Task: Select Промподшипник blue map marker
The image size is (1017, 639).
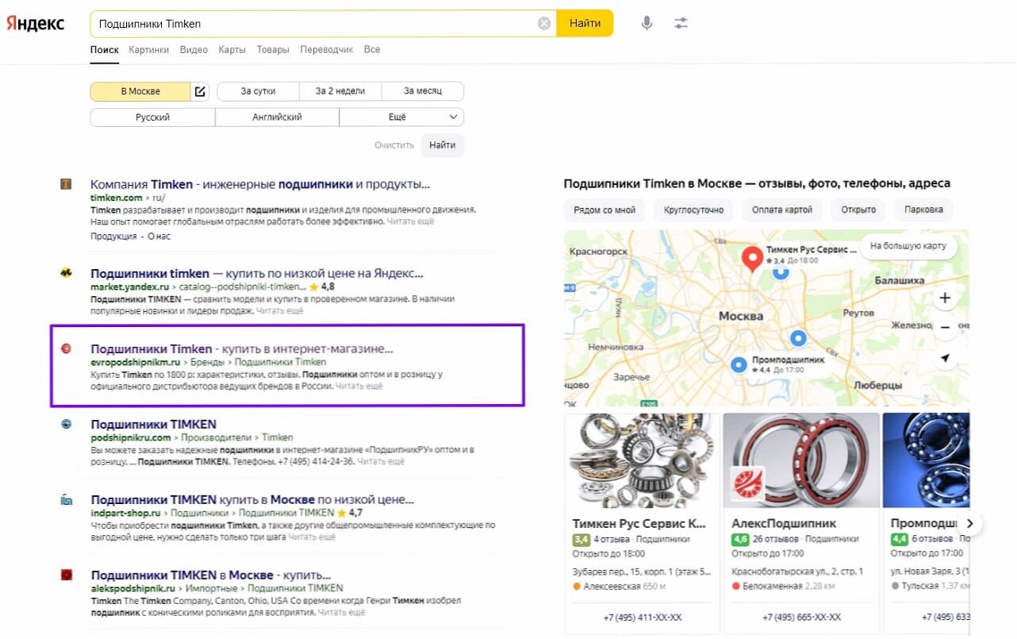Action: pyautogui.click(x=739, y=364)
